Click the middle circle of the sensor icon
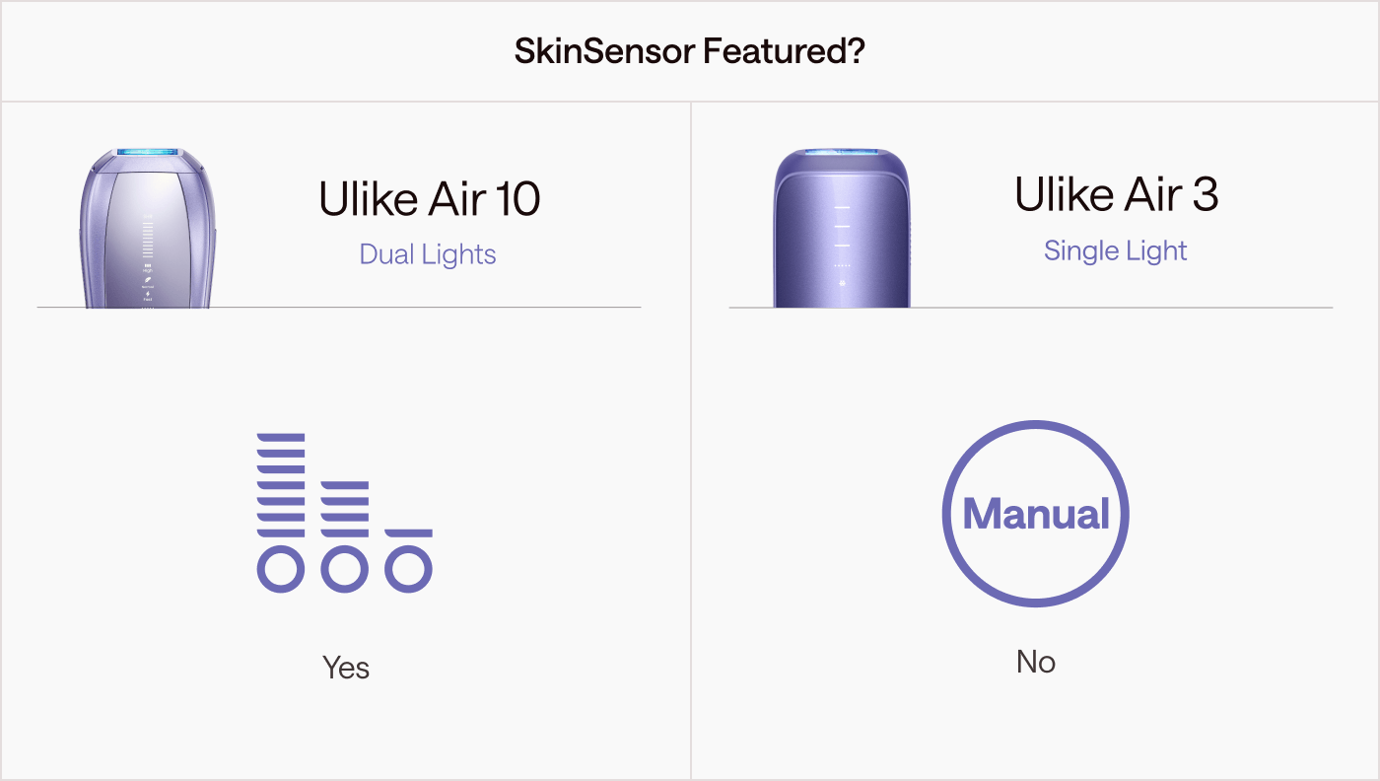 point(344,569)
